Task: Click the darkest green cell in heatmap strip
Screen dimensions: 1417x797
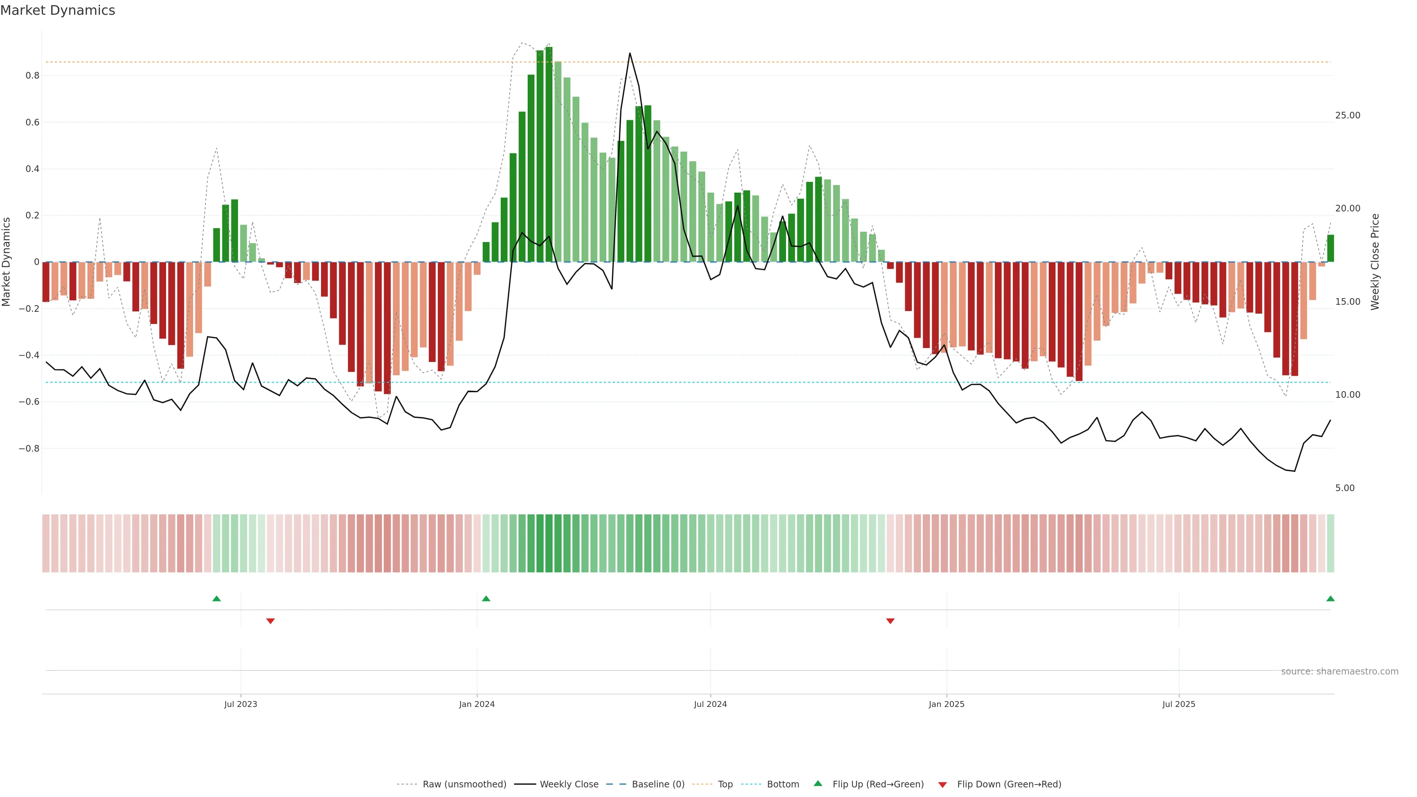Action: tap(549, 543)
